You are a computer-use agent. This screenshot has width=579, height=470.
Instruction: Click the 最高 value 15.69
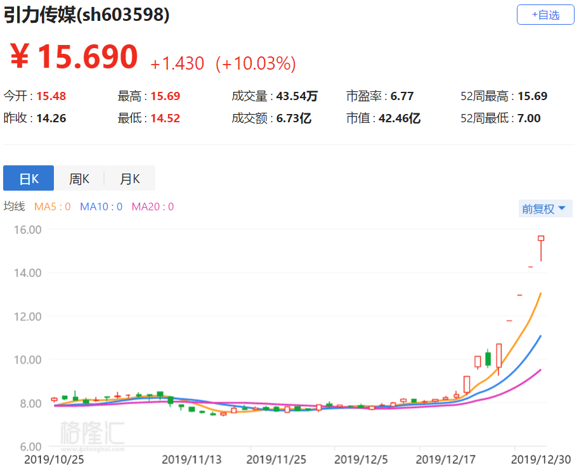165,96
